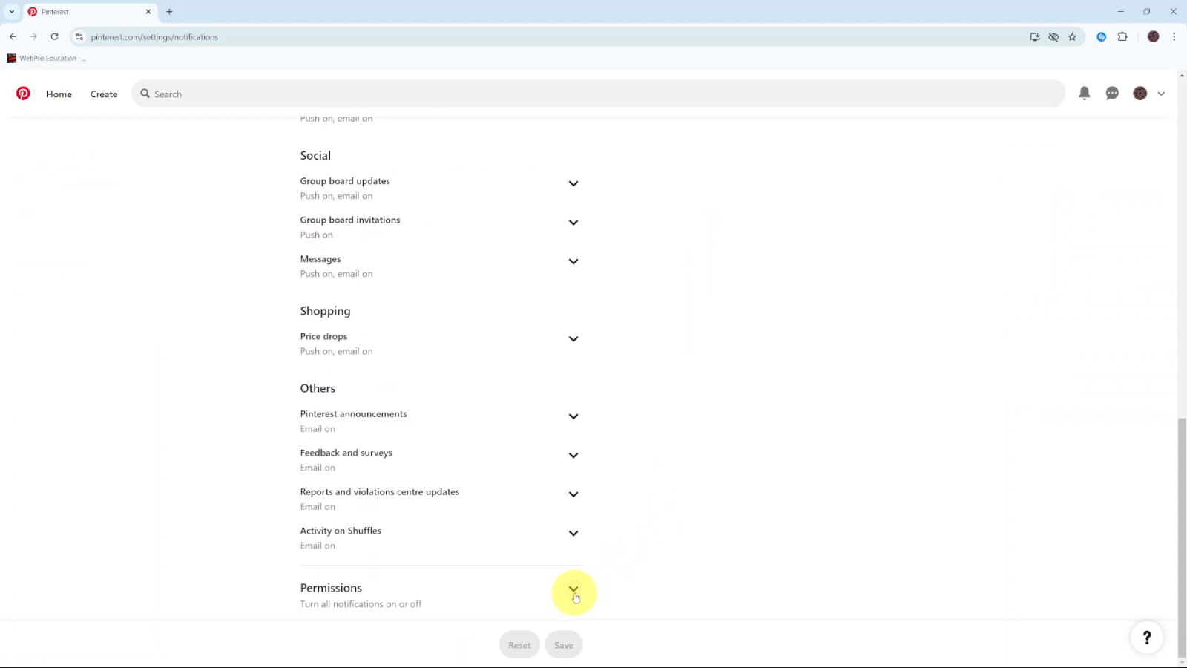Bookmark this page with the star icon
1187x668 pixels.
pyautogui.click(x=1072, y=36)
